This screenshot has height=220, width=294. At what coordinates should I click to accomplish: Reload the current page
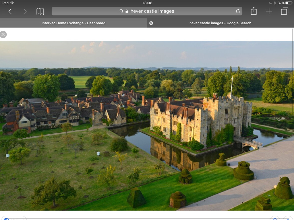point(238,11)
